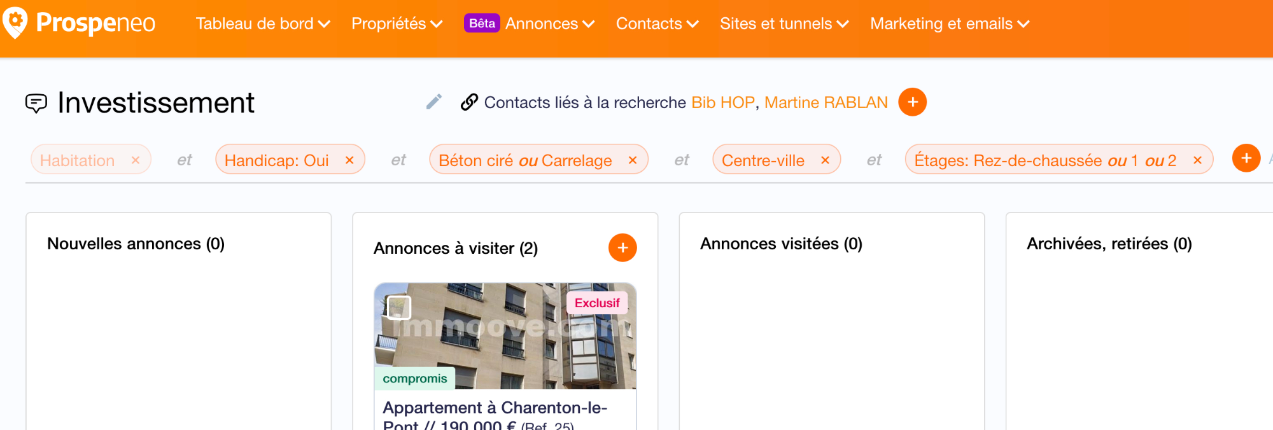Edit search name with pencil icon
The image size is (1273, 430).
[434, 102]
